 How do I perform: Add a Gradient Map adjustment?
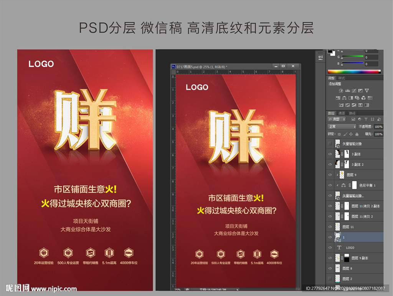click(367, 105)
